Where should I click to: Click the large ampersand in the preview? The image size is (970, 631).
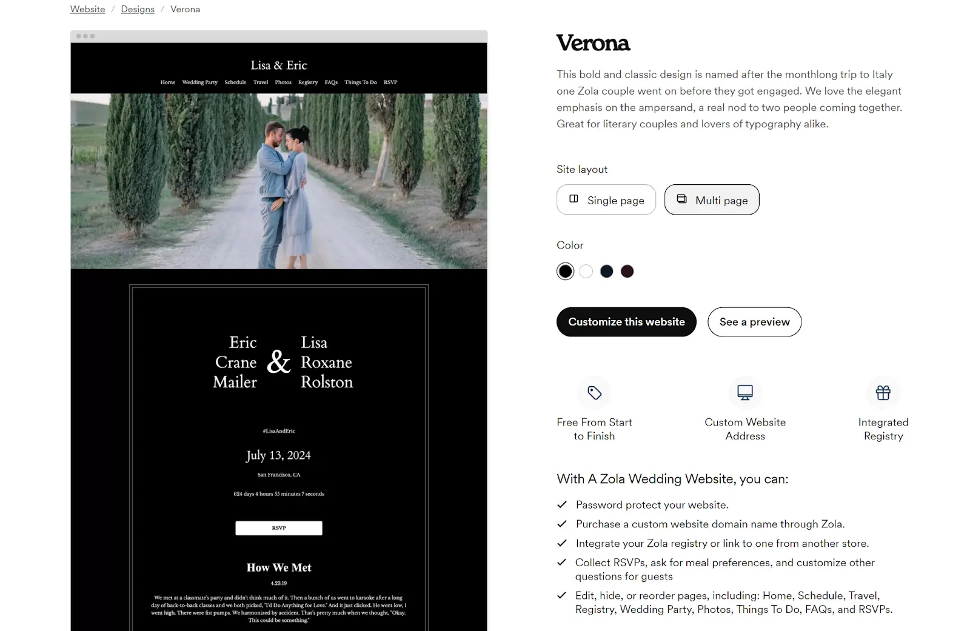pos(279,362)
